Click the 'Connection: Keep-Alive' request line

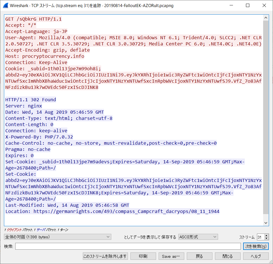tap(36, 62)
